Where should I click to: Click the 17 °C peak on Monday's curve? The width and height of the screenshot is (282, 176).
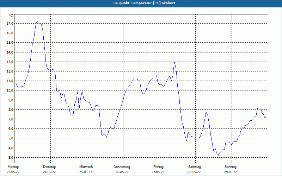click(x=37, y=21)
